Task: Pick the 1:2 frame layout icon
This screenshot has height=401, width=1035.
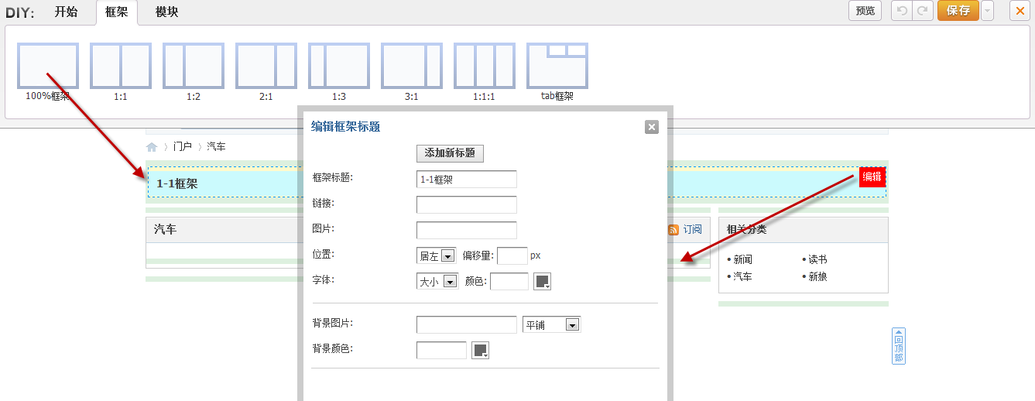Action: [194, 66]
